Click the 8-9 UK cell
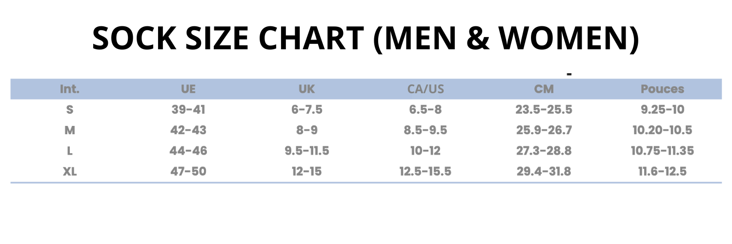The image size is (732, 244). click(x=306, y=130)
